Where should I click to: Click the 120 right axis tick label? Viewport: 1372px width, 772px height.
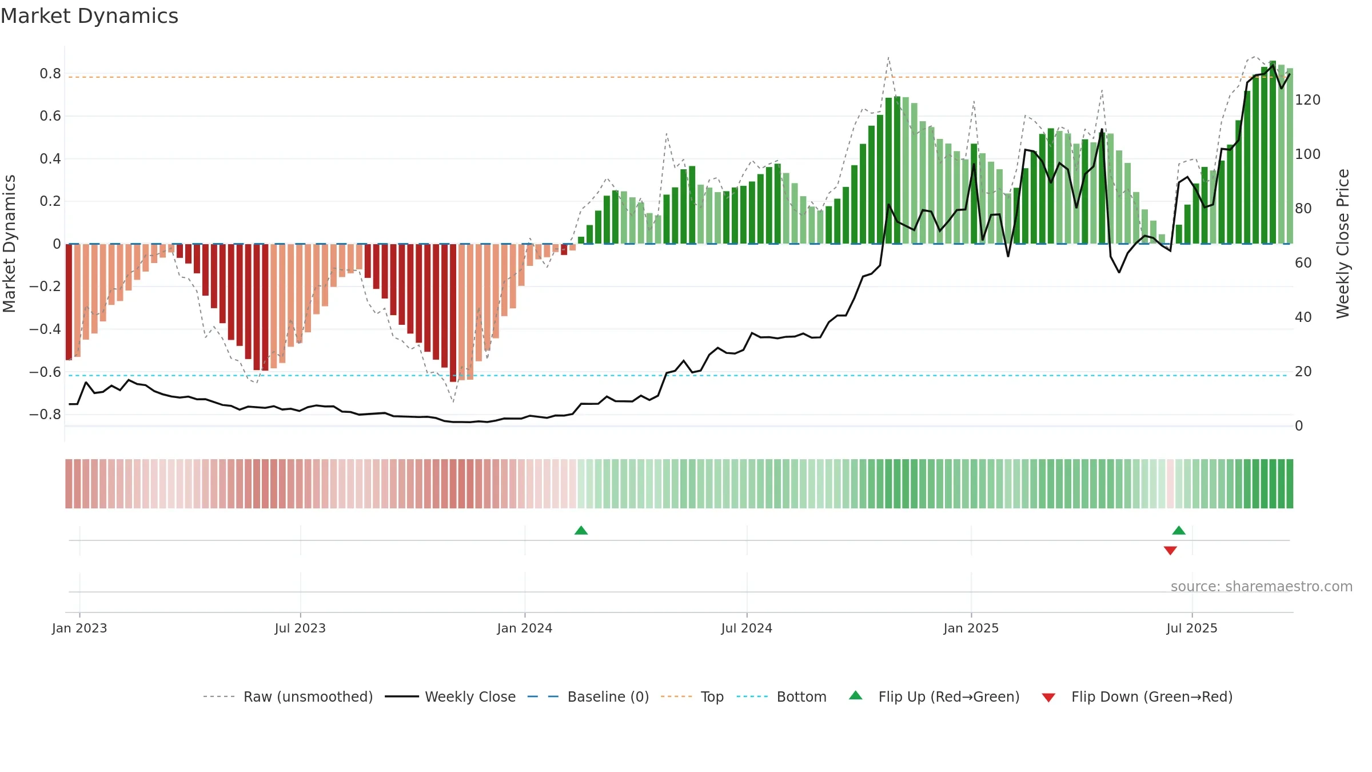(1308, 100)
